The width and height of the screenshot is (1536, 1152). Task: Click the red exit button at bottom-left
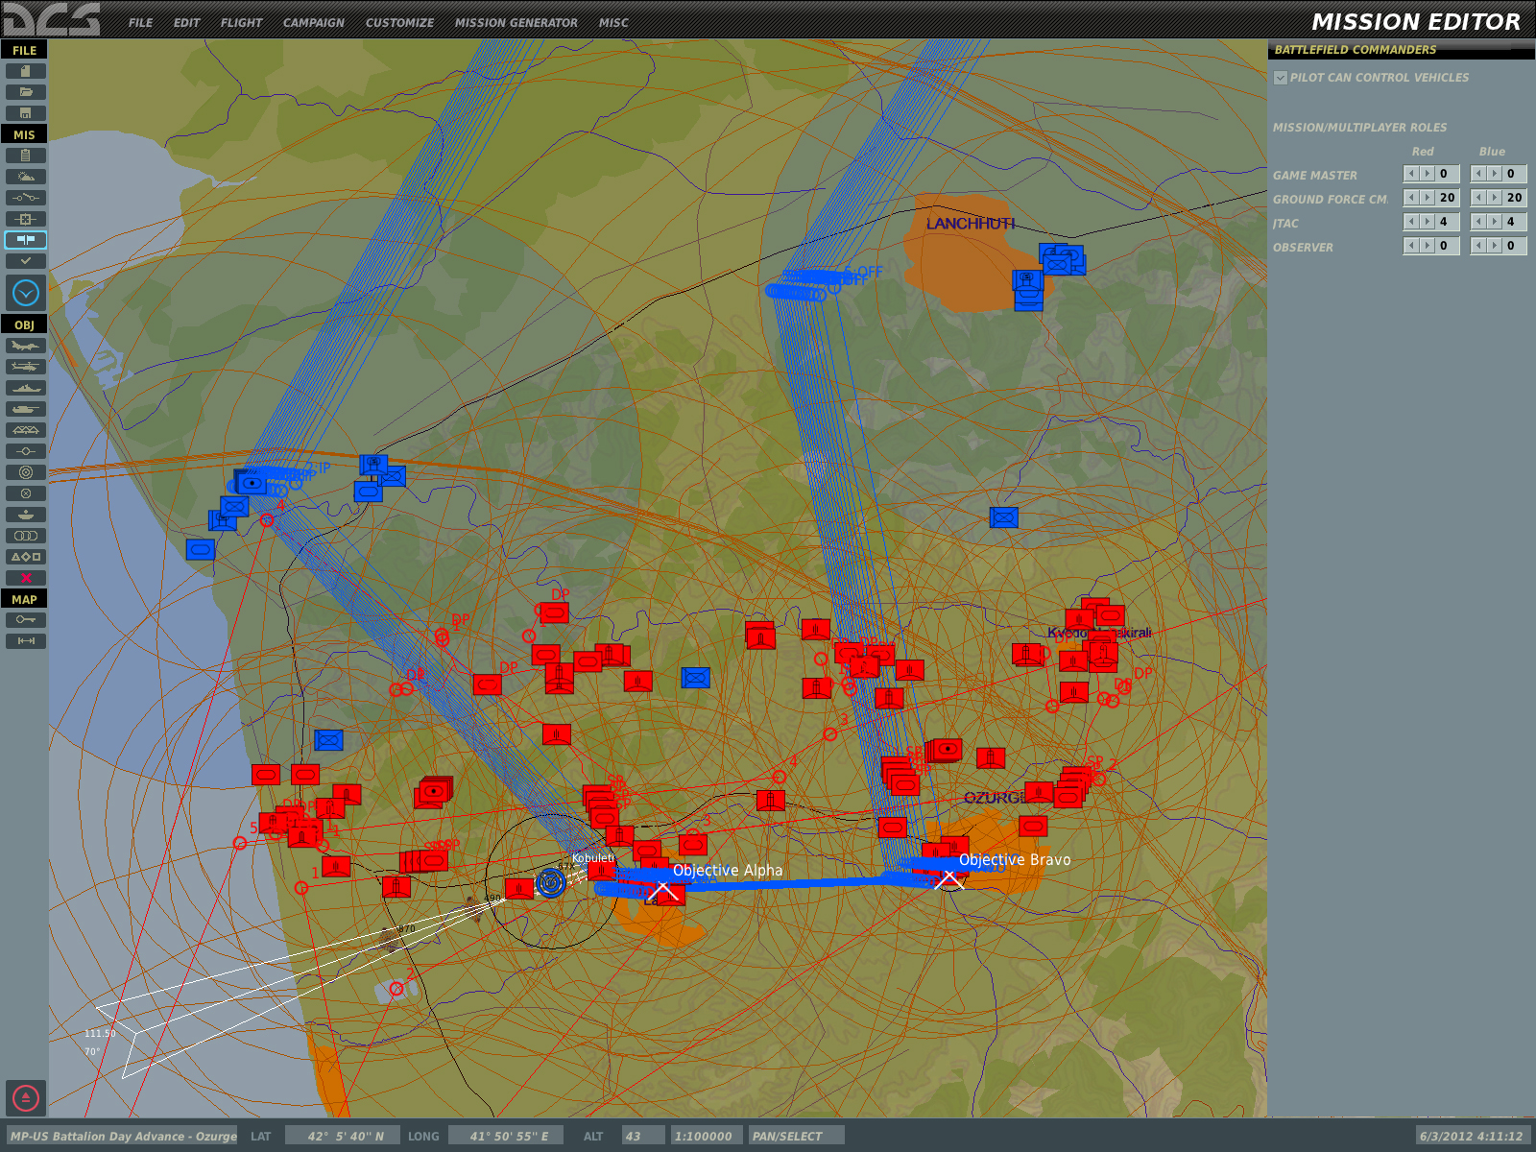26,1097
